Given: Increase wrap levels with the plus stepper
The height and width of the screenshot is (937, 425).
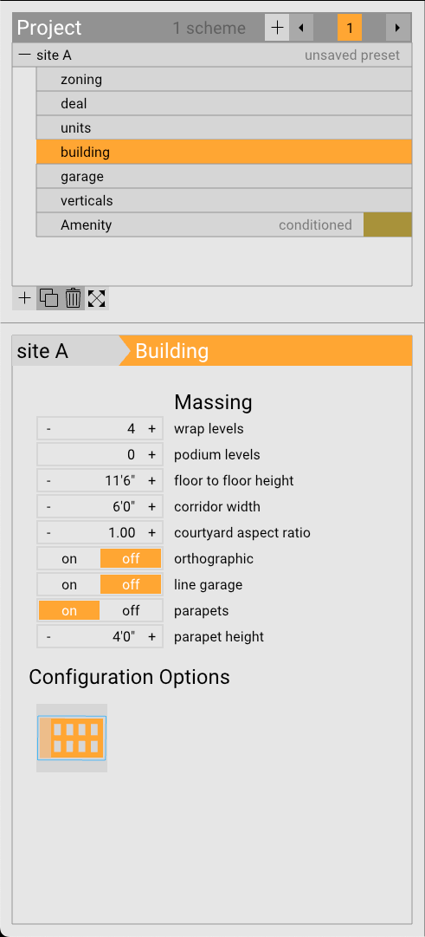Looking at the screenshot, I should point(151,428).
